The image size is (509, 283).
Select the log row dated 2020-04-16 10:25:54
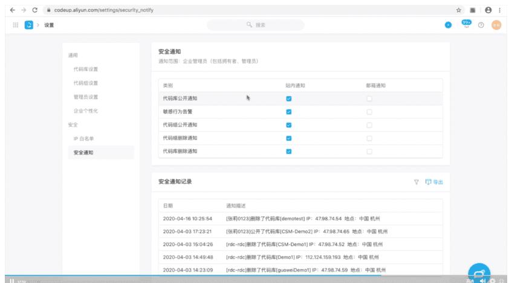tap(300, 219)
